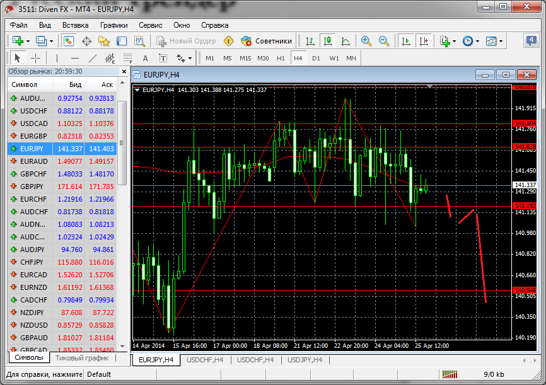The width and height of the screenshot is (546, 385).
Task: Click the New Chart icon
Action: [x=18, y=41]
